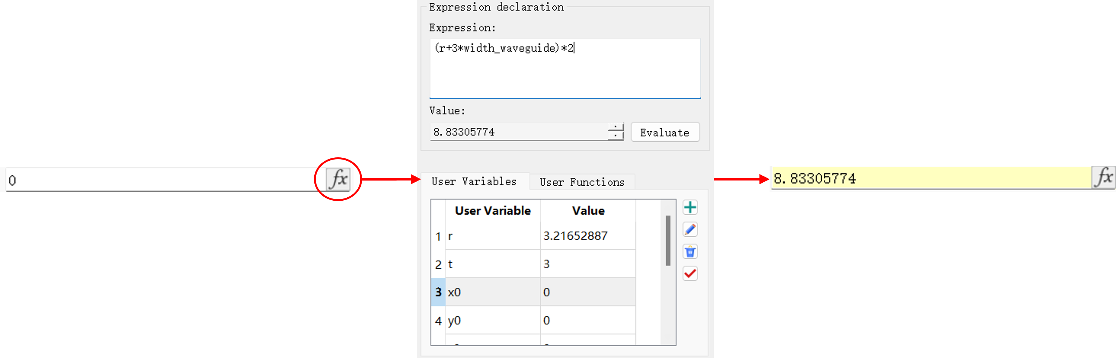The height and width of the screenshot is (358, 1116).
Task: Click the y0 value cell
Action: (x=587, y=321)
